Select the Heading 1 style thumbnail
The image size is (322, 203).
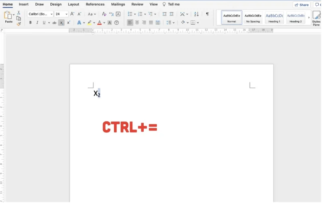point(274,18)
